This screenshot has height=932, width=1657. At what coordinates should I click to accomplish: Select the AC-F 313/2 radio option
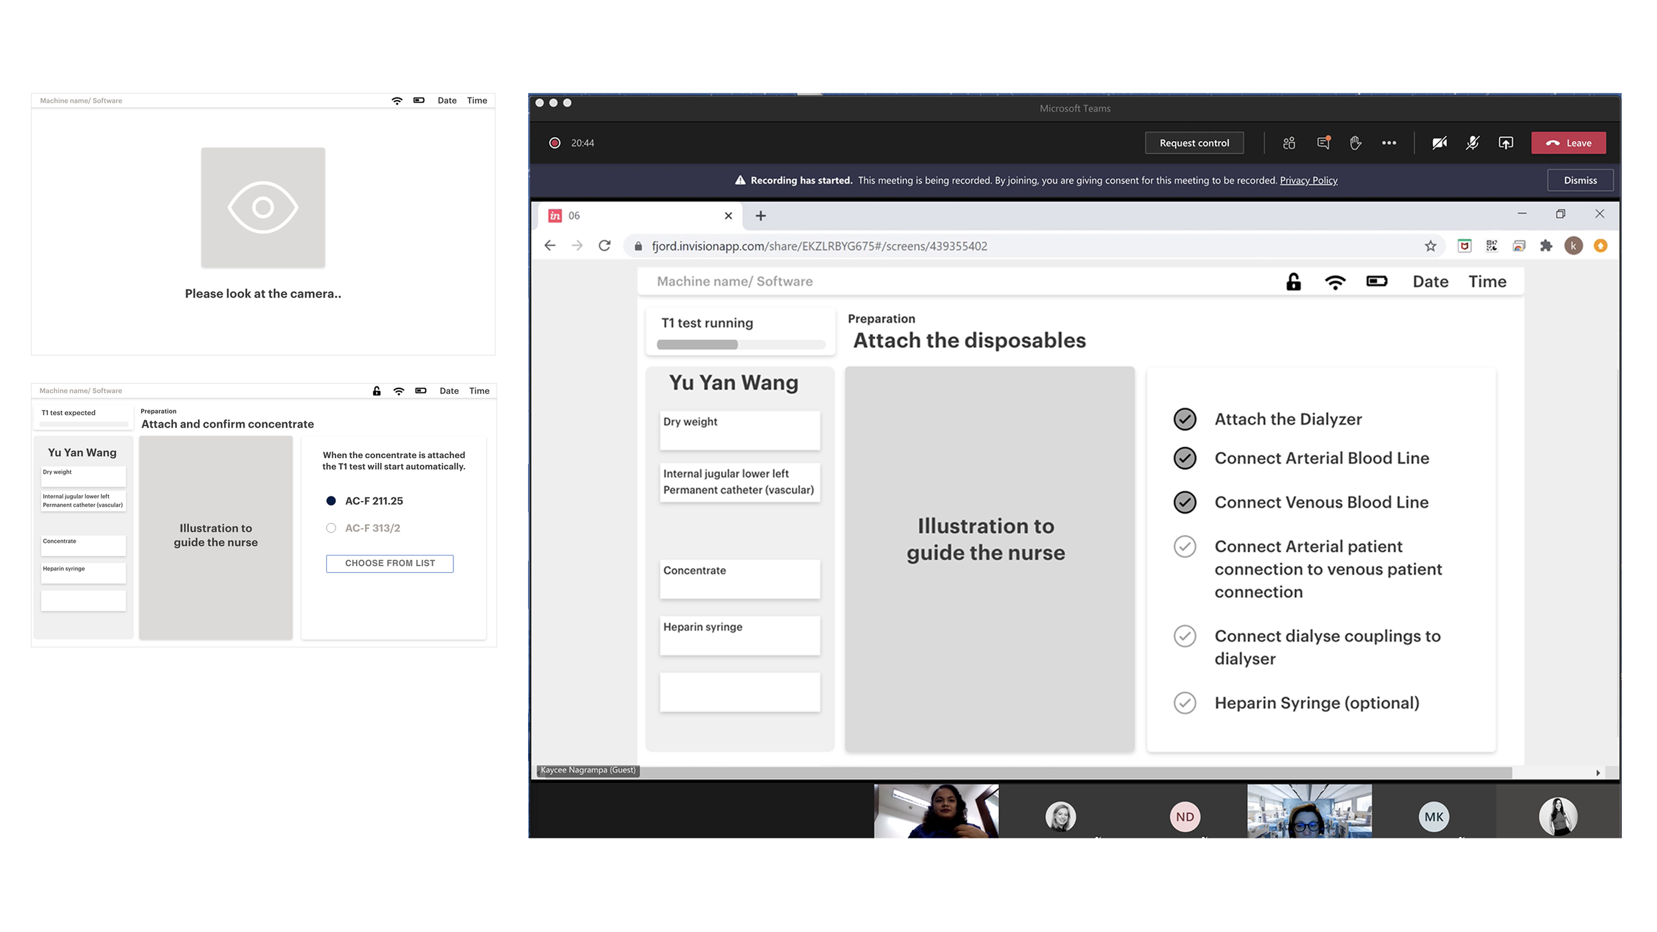tap(331, 528)
